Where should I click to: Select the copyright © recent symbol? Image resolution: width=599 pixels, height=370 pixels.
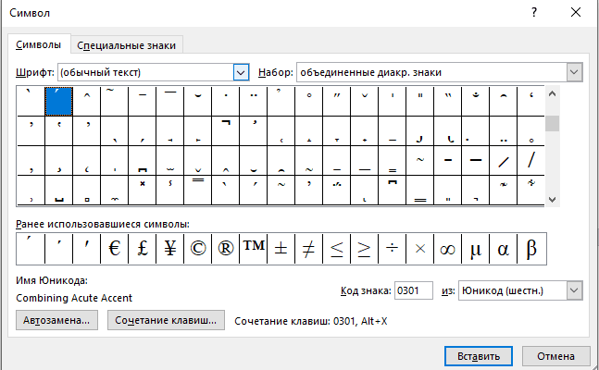[198, 249]
